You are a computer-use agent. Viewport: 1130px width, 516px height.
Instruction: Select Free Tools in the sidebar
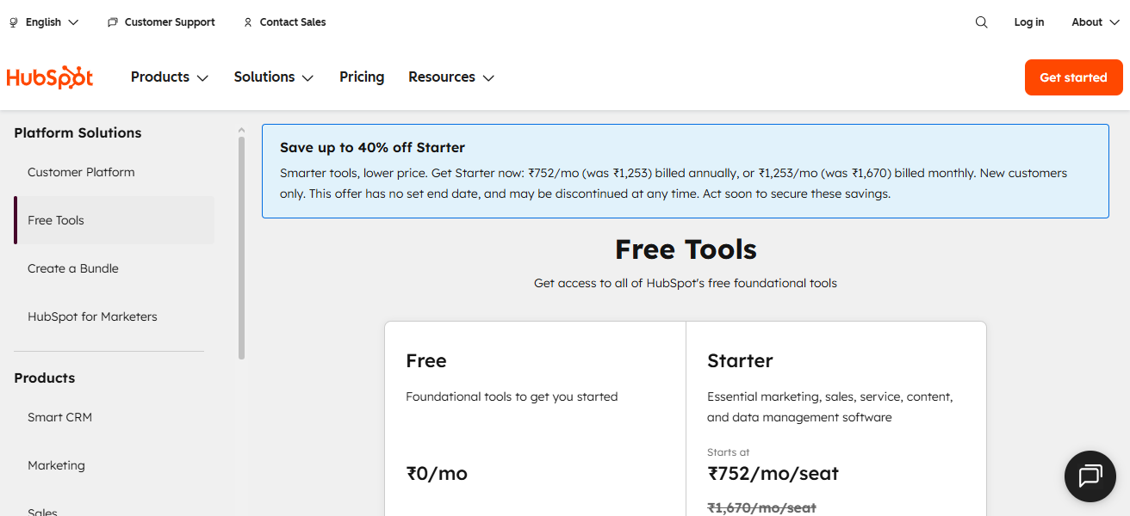pos(55,219)
